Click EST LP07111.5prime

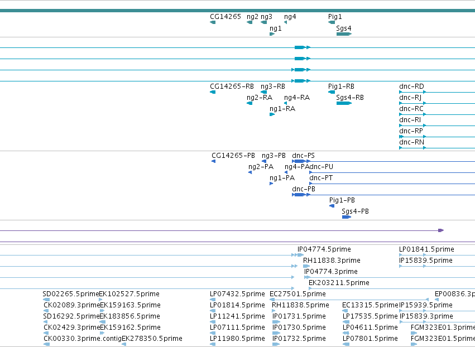tap(213, 333)
